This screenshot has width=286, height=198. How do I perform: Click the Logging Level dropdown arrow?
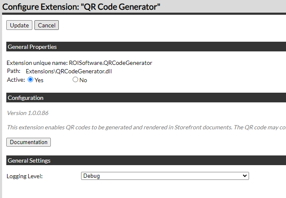(245, 176)
